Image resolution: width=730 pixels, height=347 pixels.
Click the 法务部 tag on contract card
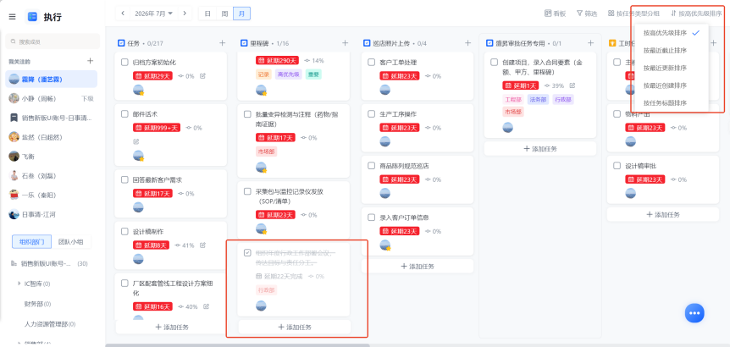539,100
